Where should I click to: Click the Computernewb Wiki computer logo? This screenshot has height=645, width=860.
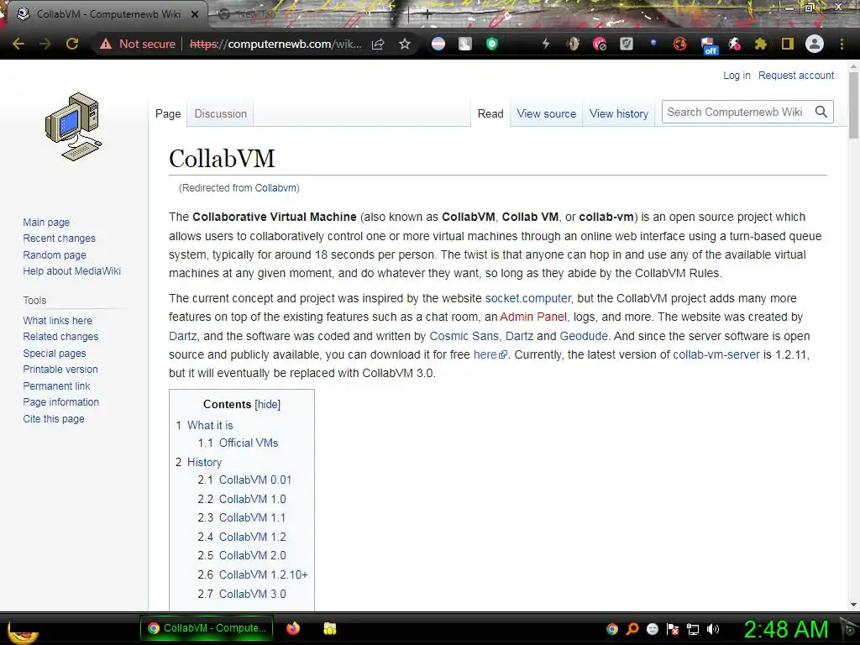point(74,126)
